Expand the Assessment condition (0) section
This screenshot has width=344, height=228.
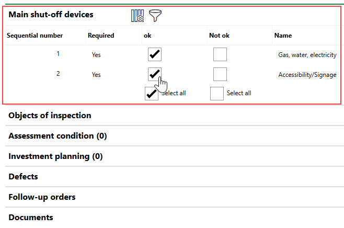click(58, 136)
